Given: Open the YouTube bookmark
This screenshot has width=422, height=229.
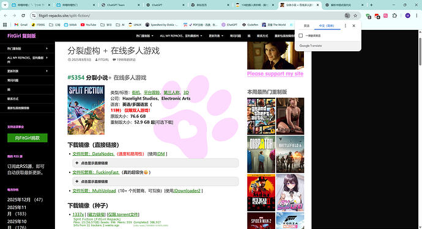Looking at the screenshot, I should pyautogui.click(x=88, y=24).
